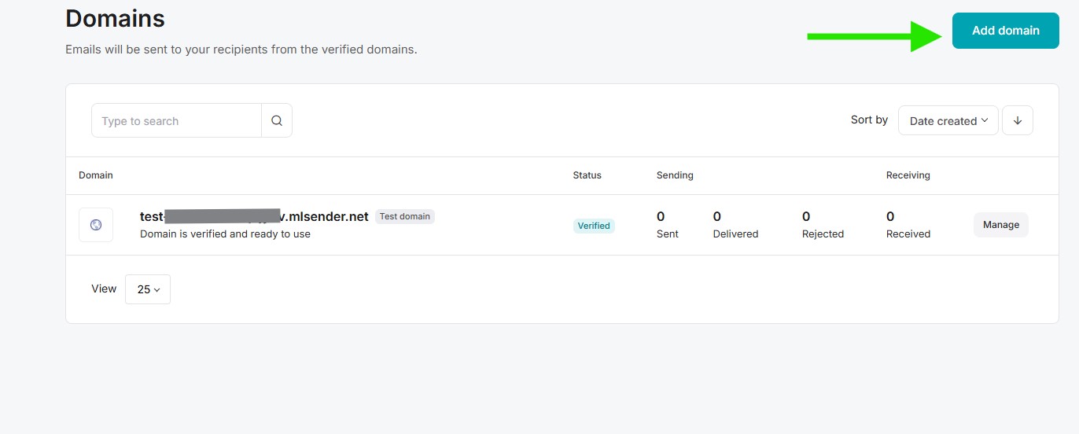1079x434 pixels.
Task: Click the Test domain badge
Action: click(x=404, y=216)
